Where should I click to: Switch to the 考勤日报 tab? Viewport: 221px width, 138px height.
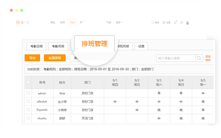pyautogui.click(x=36, y=46)
